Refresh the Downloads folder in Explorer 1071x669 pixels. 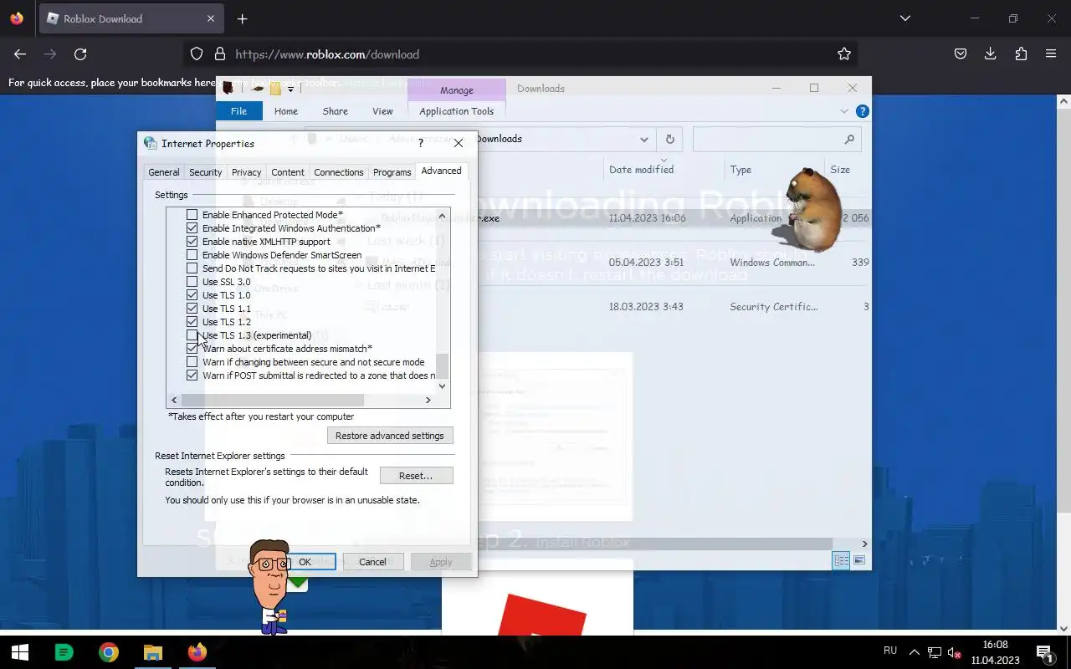[669, 140]
